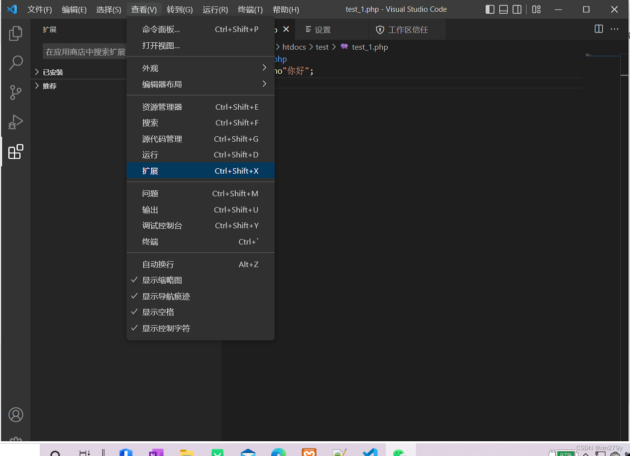Focus the 在应用商店中搜索扩展 search box
The image size is (630, 456).
85,52
